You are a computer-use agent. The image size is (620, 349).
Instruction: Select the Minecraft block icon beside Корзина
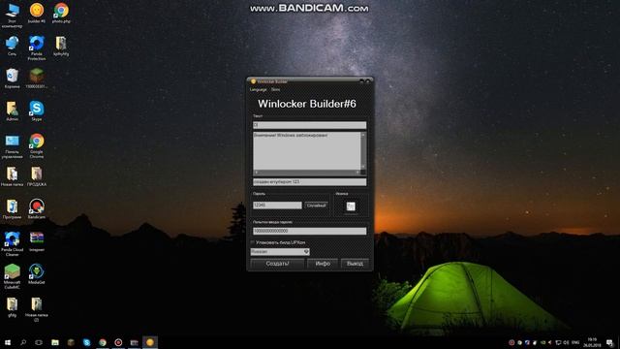[37, 79]
